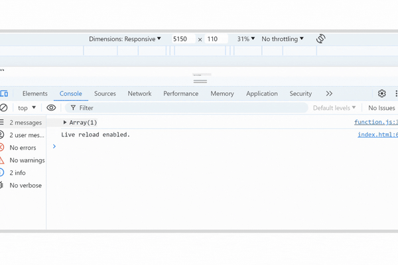Select the No verbose row
This screenshot has height=265, width=398.
23,185
